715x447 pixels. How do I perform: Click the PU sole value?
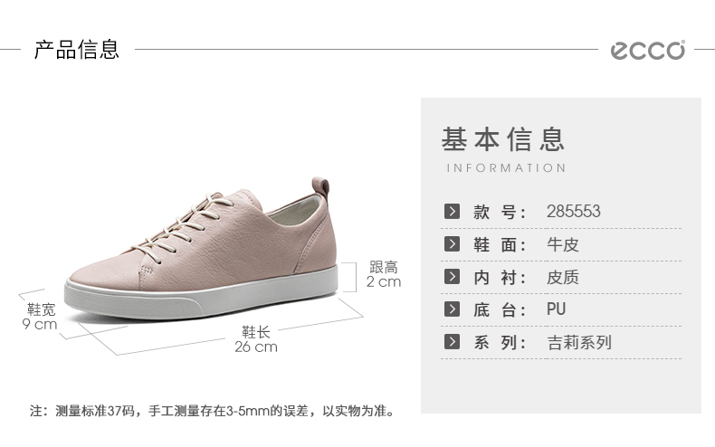557,309
